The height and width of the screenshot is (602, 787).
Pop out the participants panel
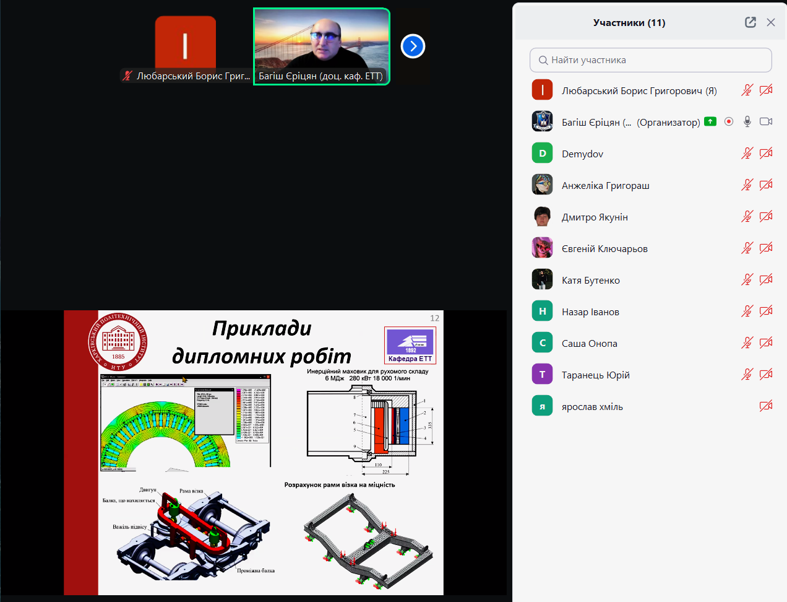tap(750, 22)
